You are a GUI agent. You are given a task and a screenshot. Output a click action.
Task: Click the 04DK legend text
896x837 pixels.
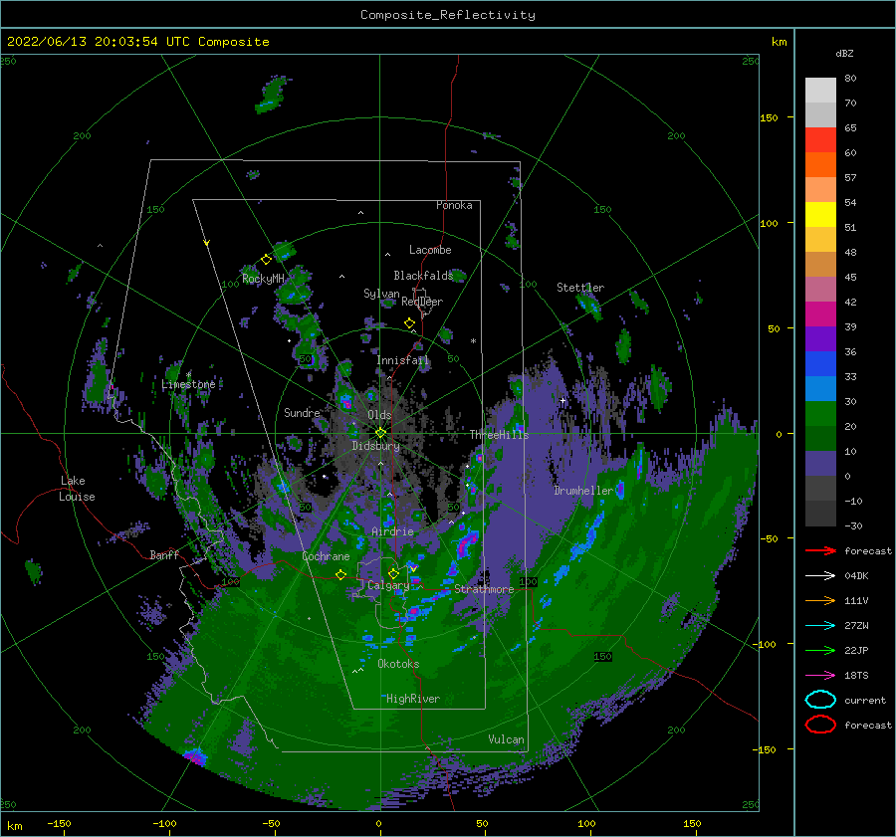[x=856, y=575]
